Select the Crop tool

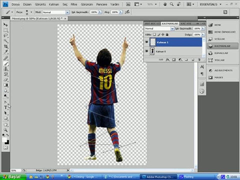pos(5,47)
